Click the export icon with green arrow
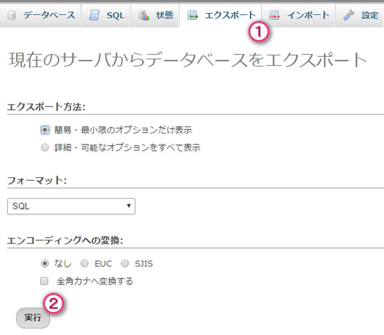This screenshot has width=384, height=335. point(192,15)
